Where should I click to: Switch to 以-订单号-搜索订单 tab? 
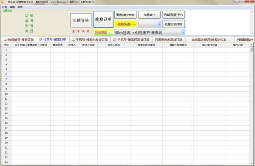click(x=53, y=39)
